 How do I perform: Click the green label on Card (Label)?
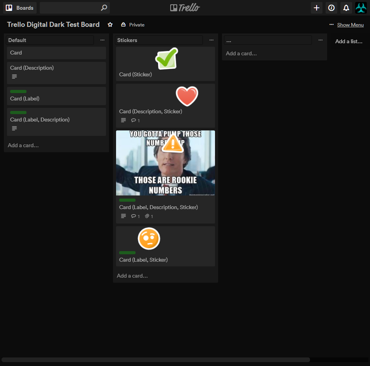click(x=18, y=91)
